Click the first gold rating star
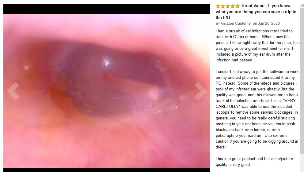The height and width of the screenshot is (172, 304). pyautogui.click(x=218, y=6)
